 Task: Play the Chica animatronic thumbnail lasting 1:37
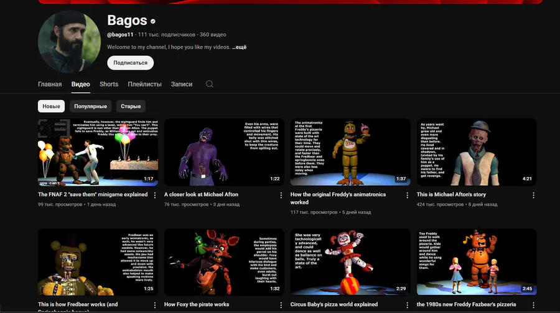[x=350, y=152]
